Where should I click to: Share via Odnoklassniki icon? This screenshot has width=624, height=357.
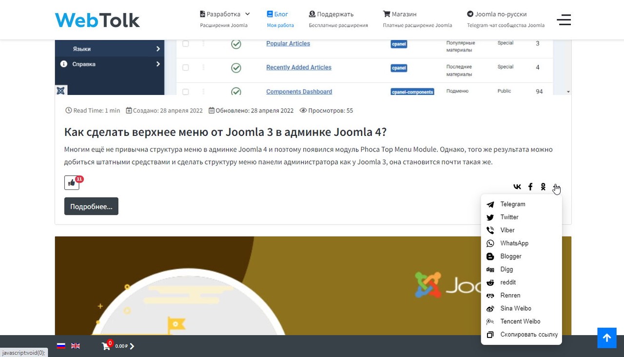(543, 187)
